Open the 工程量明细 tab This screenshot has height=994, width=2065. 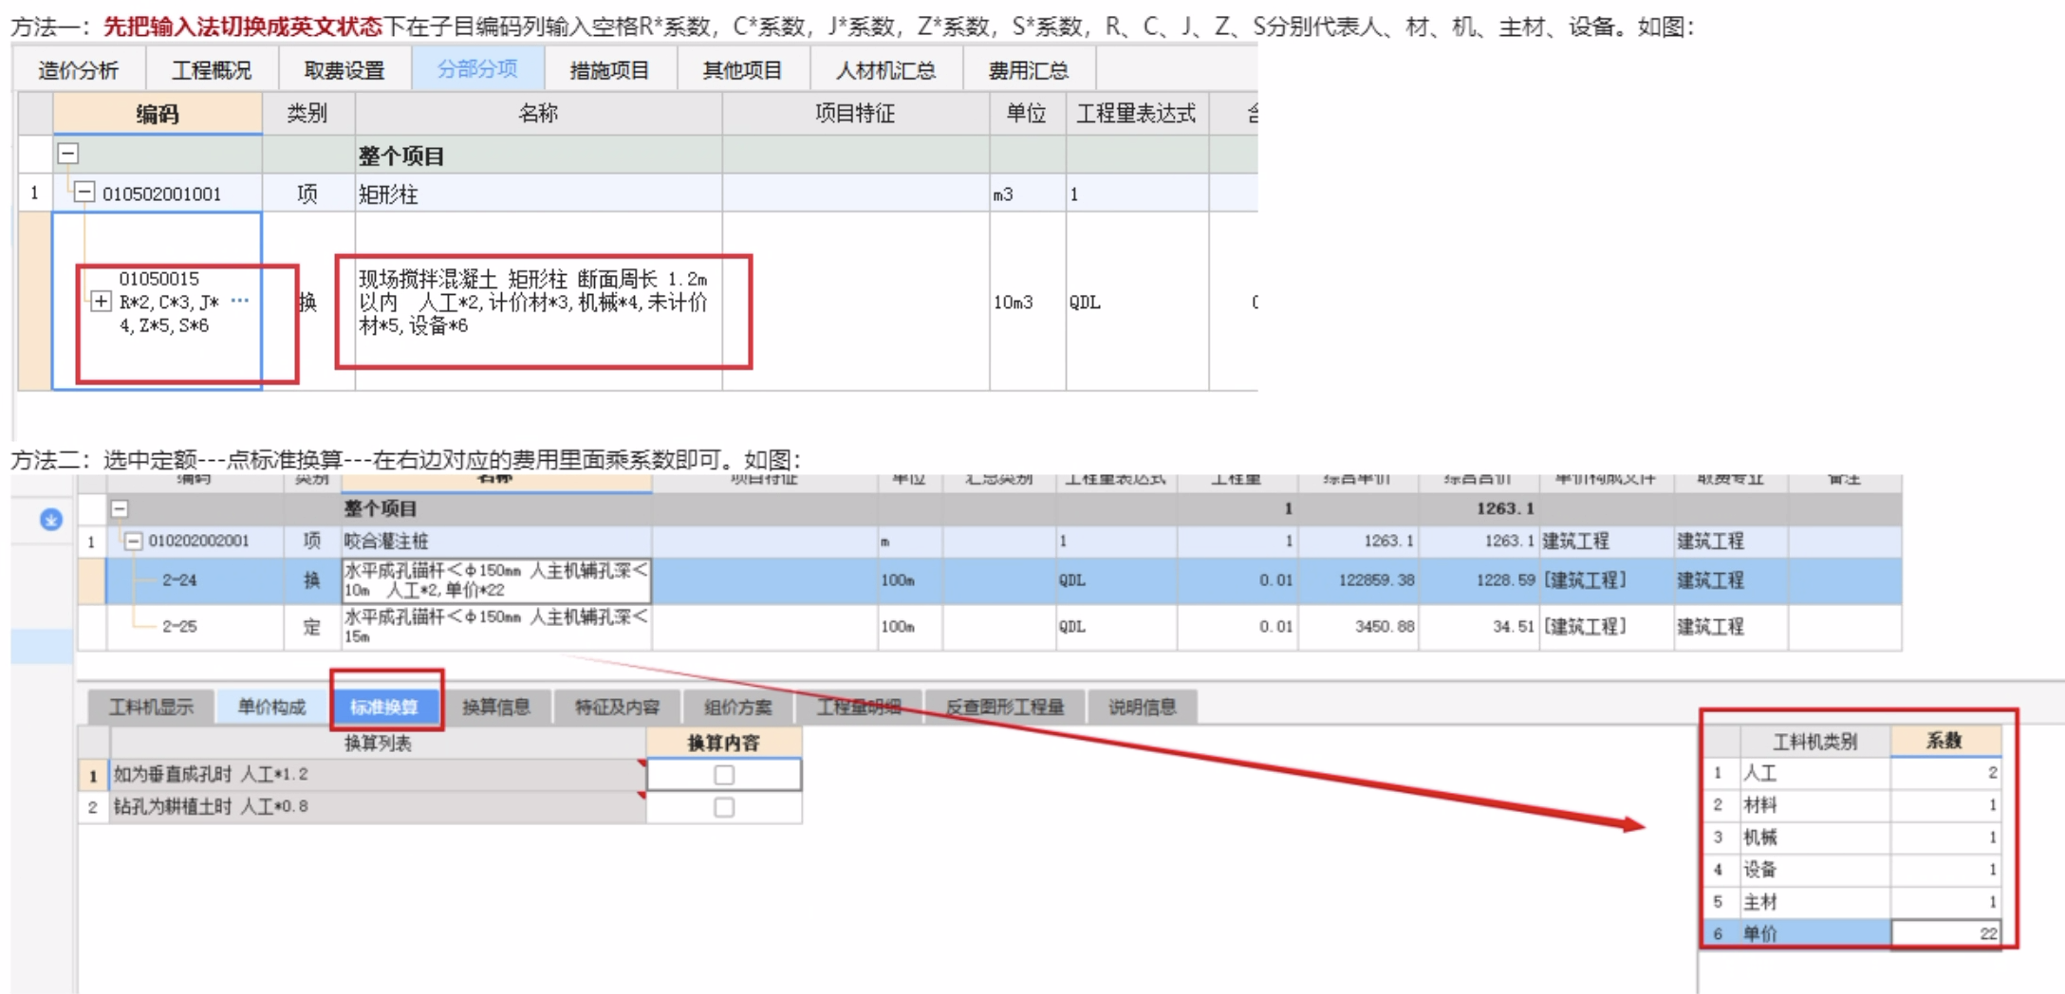(x=860, y=707)
